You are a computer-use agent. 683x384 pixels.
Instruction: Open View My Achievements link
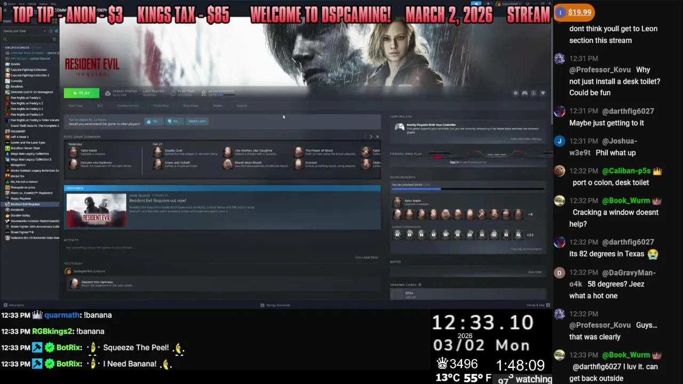(526, 249)
